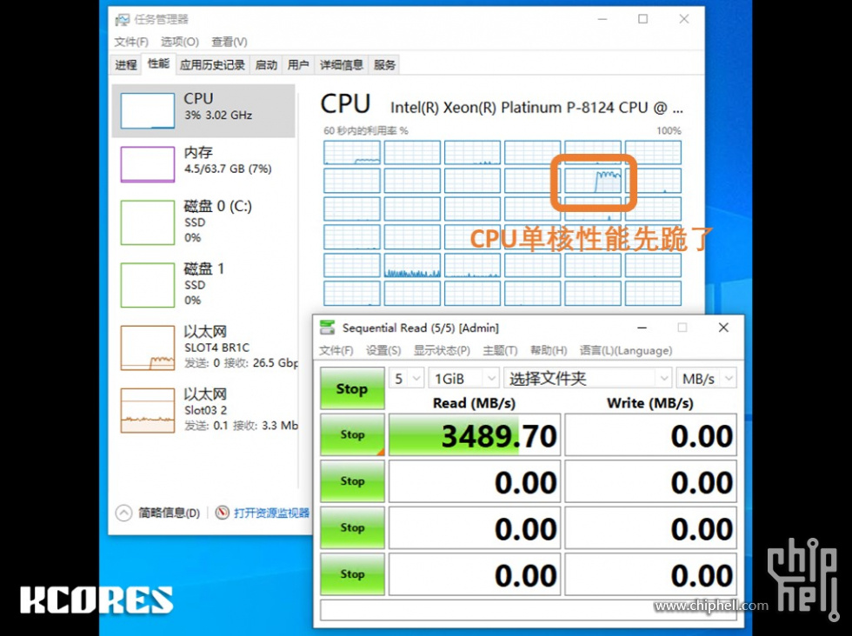Open Task Manager 查看(V) menu

point(229,42)
